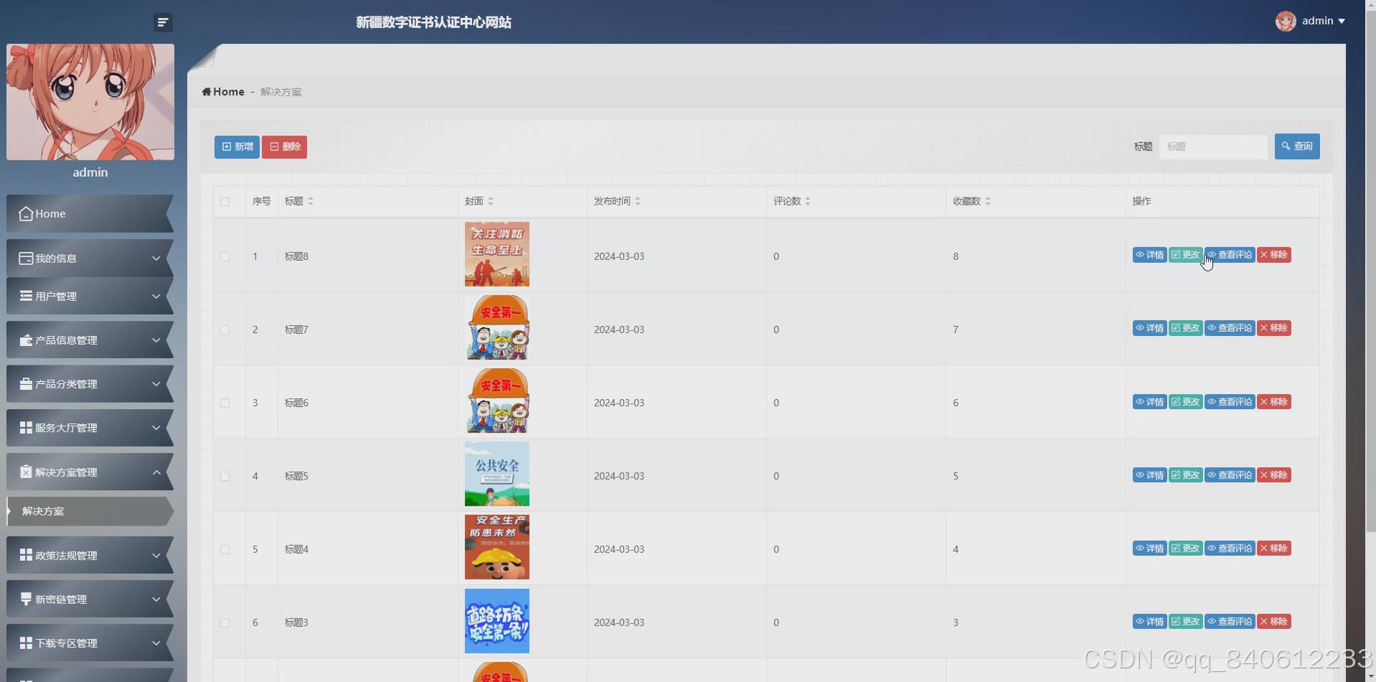Viewport: 1376px width, 682px height.
Task: Open 详情 details for 标题8
Action: 1149,255
